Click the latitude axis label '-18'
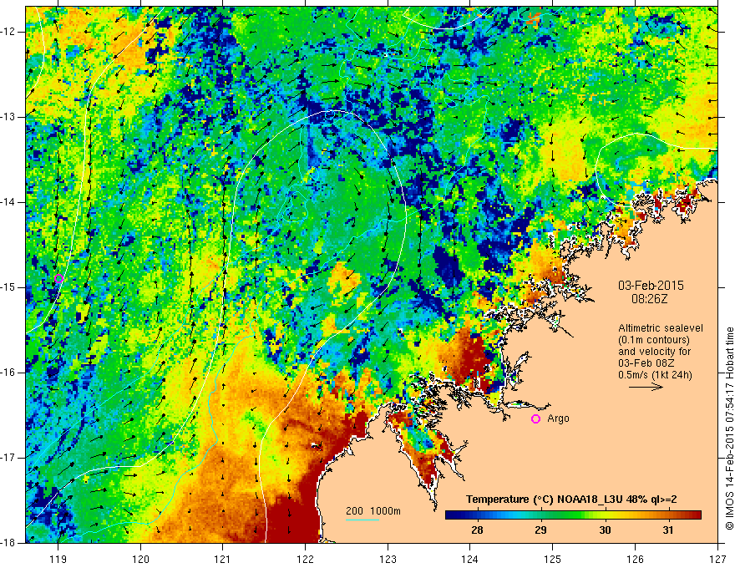Screen dimensions: 735x568 pyautogui.click(x=8, y=543)
